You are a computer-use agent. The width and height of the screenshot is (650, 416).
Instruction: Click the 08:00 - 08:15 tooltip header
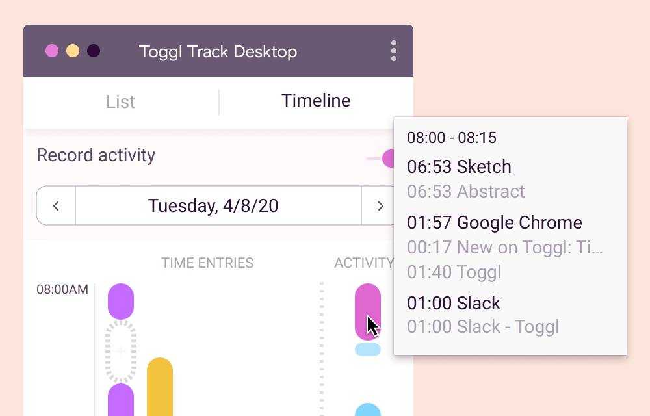tap(453, 138)
